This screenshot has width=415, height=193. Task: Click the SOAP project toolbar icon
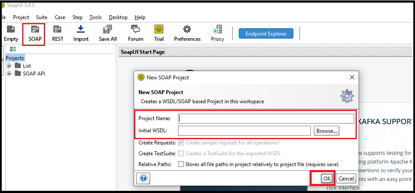point(35,29)
